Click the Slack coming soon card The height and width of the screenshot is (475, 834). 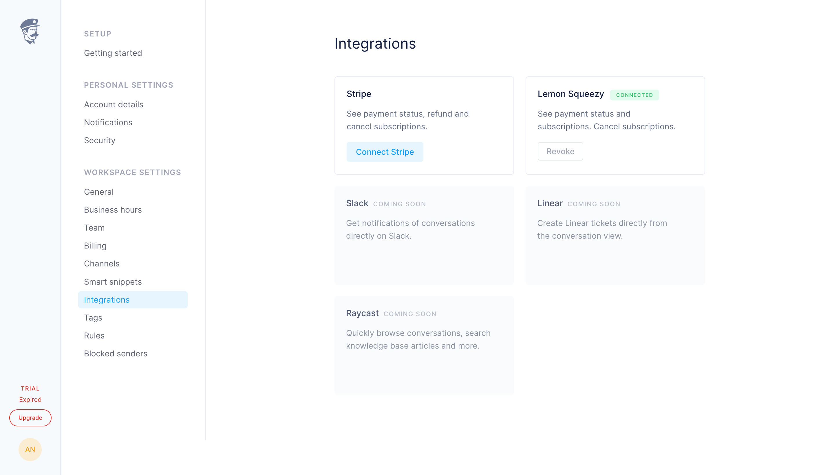coord(424,235)
